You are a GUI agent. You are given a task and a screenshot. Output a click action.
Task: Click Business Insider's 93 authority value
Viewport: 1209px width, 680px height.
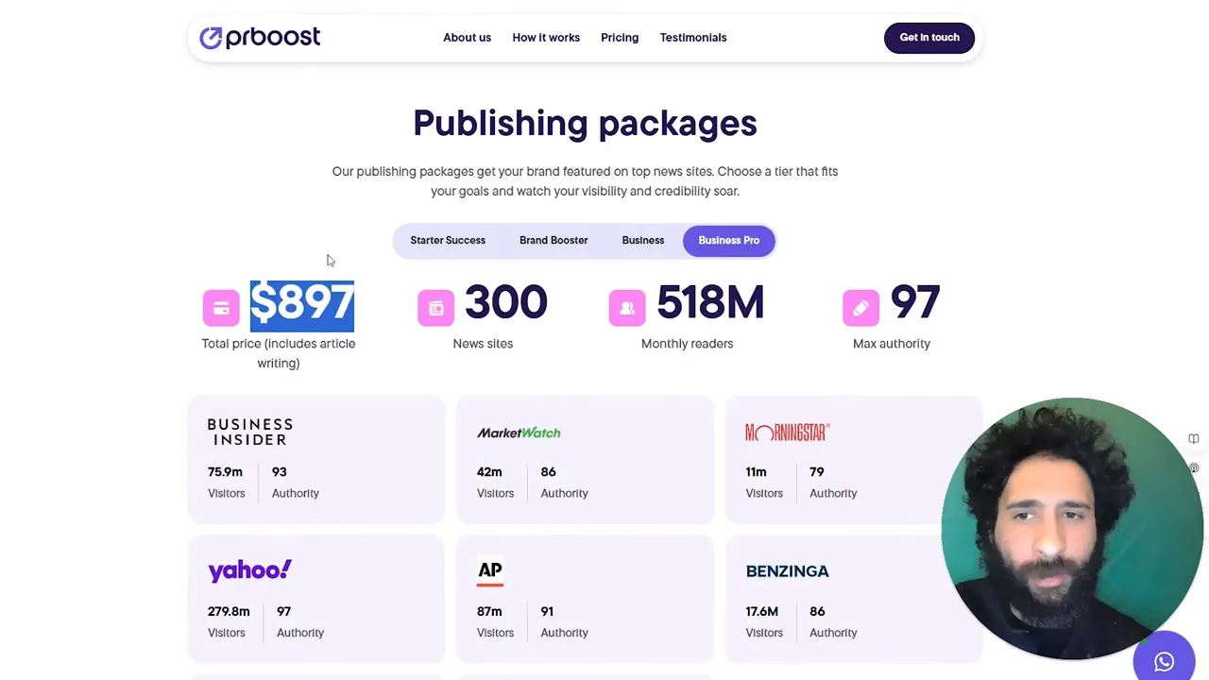[x=279, y=472]
